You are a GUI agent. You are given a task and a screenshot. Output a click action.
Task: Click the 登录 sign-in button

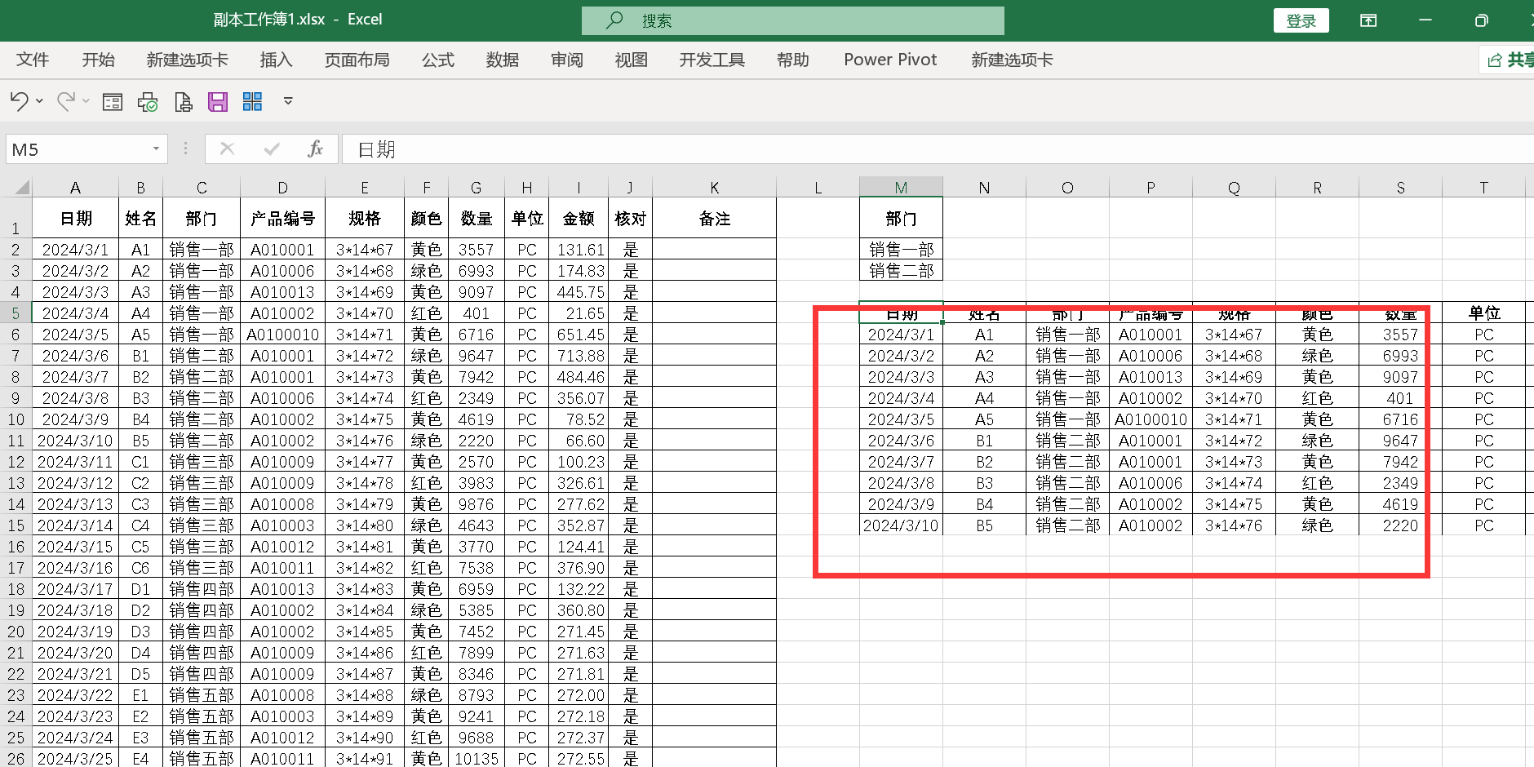(x=1301, y=20)
